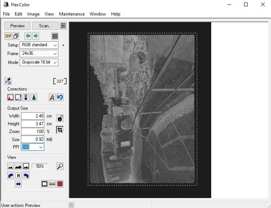The image size is (271, 208).
Task: Click the Preview button
Action: point(17,26)
